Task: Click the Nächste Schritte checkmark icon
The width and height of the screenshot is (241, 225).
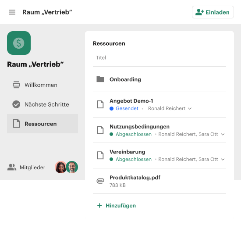Action: [16, 104]
